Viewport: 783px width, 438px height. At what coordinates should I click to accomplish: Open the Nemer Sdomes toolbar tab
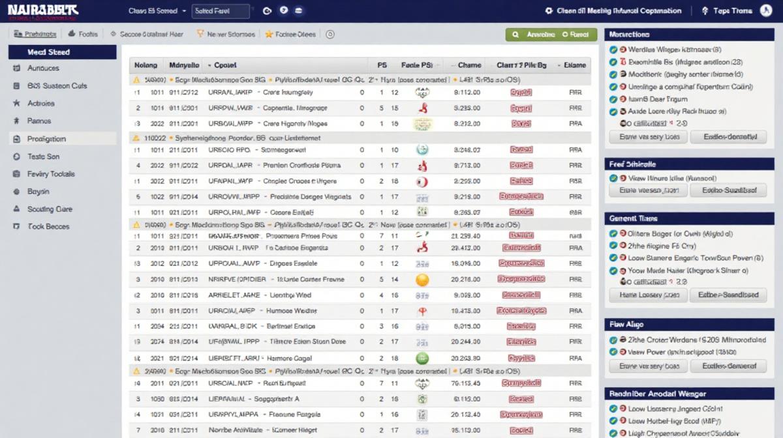[226, 34]
